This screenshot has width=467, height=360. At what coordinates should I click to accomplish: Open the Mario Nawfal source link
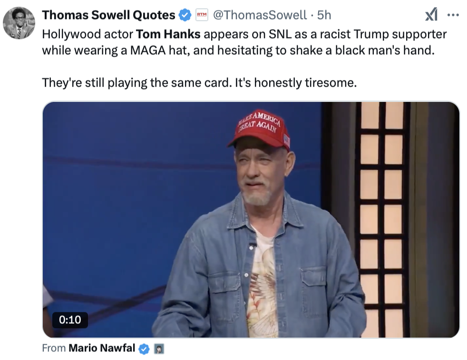(x=102, y=348)
